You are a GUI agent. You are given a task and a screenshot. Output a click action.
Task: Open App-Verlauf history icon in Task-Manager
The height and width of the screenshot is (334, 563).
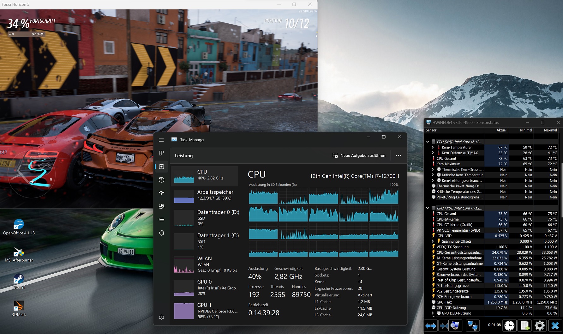coord(161,180)
